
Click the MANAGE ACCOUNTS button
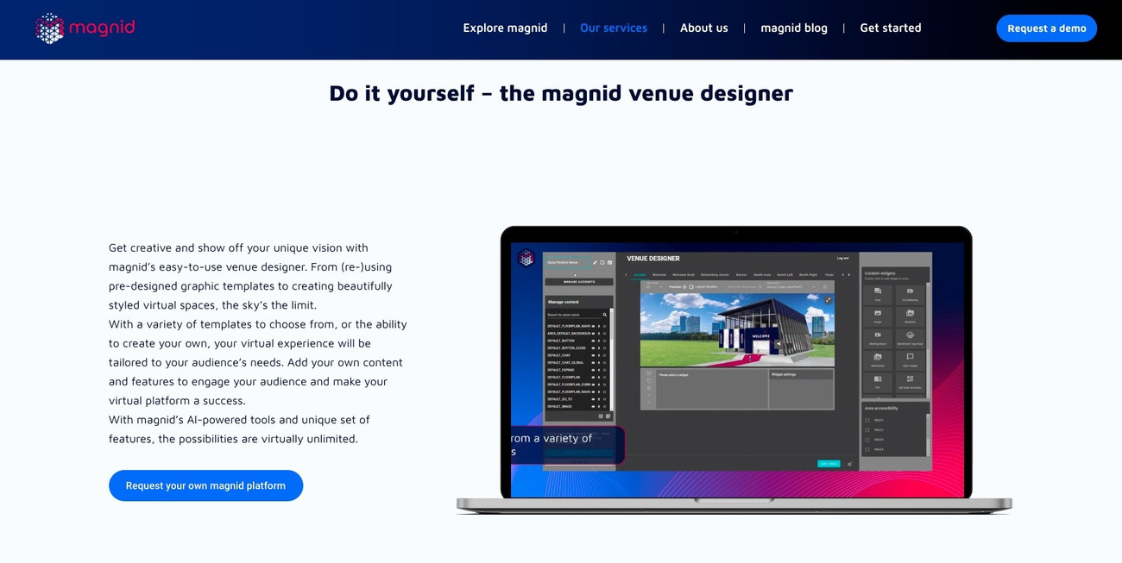(x=579, y=282)
